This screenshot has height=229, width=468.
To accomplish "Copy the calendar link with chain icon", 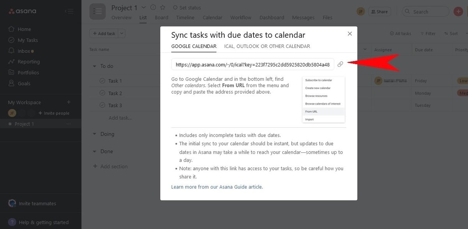I will coord(340,64).
